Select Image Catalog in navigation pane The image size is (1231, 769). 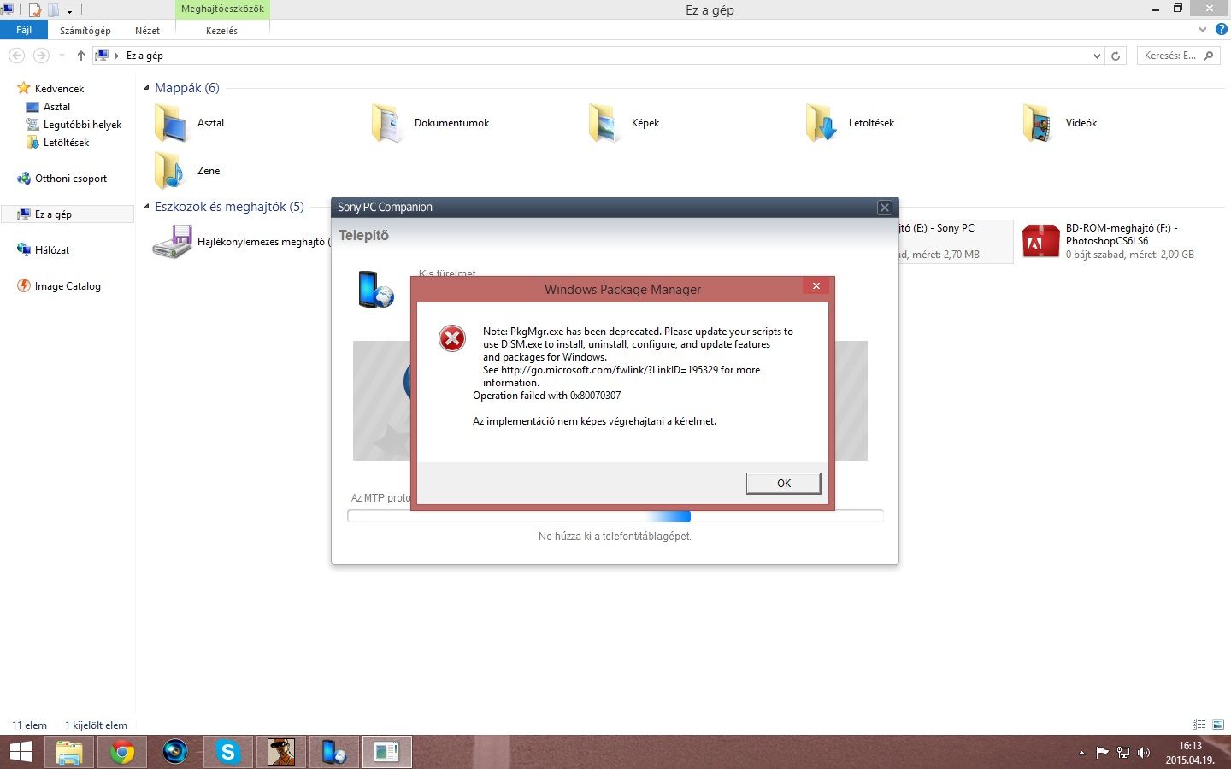coord(68,286)
